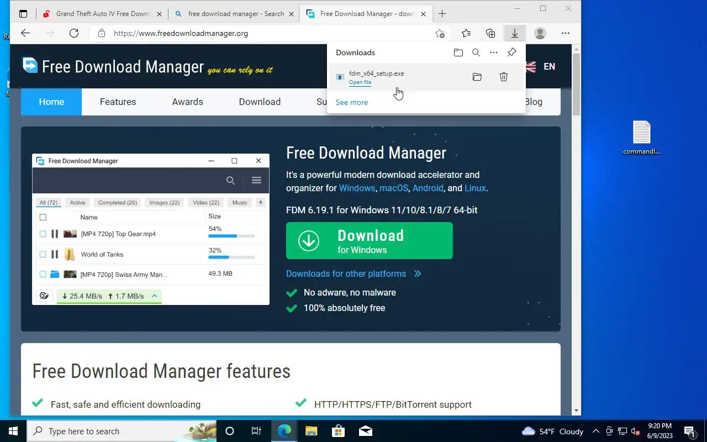Show hidden system tray icons
This screenshot has height=442, width=707.
[x=595, y=431]
